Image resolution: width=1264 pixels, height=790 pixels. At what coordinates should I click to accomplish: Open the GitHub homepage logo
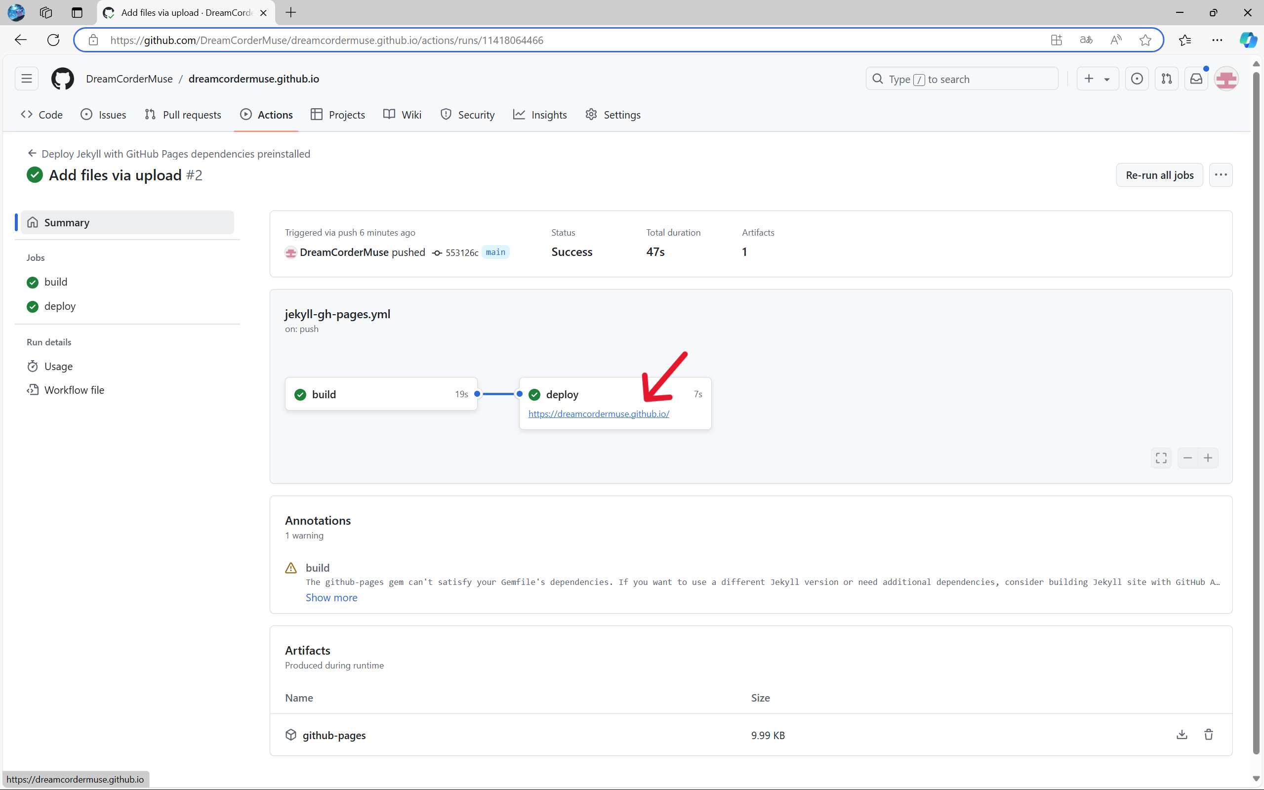click(63, 79)
